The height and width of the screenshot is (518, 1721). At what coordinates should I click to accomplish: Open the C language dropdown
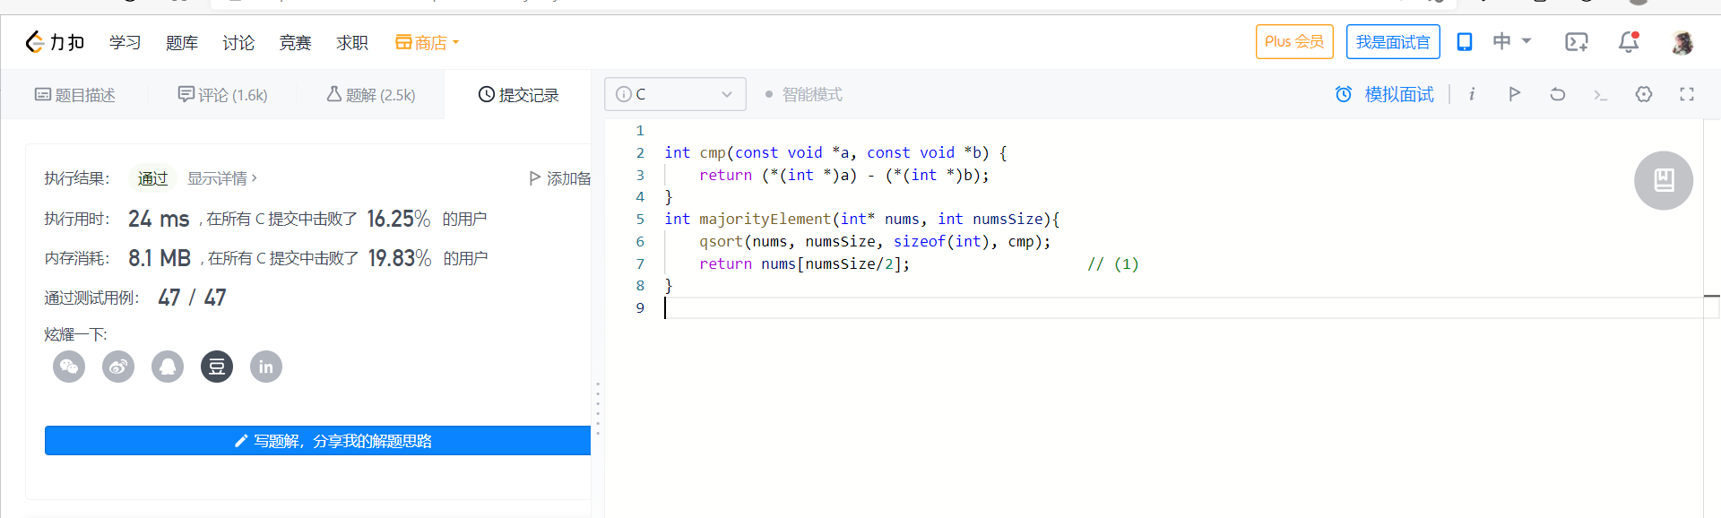pyautogui.click(x=675, y=94)
